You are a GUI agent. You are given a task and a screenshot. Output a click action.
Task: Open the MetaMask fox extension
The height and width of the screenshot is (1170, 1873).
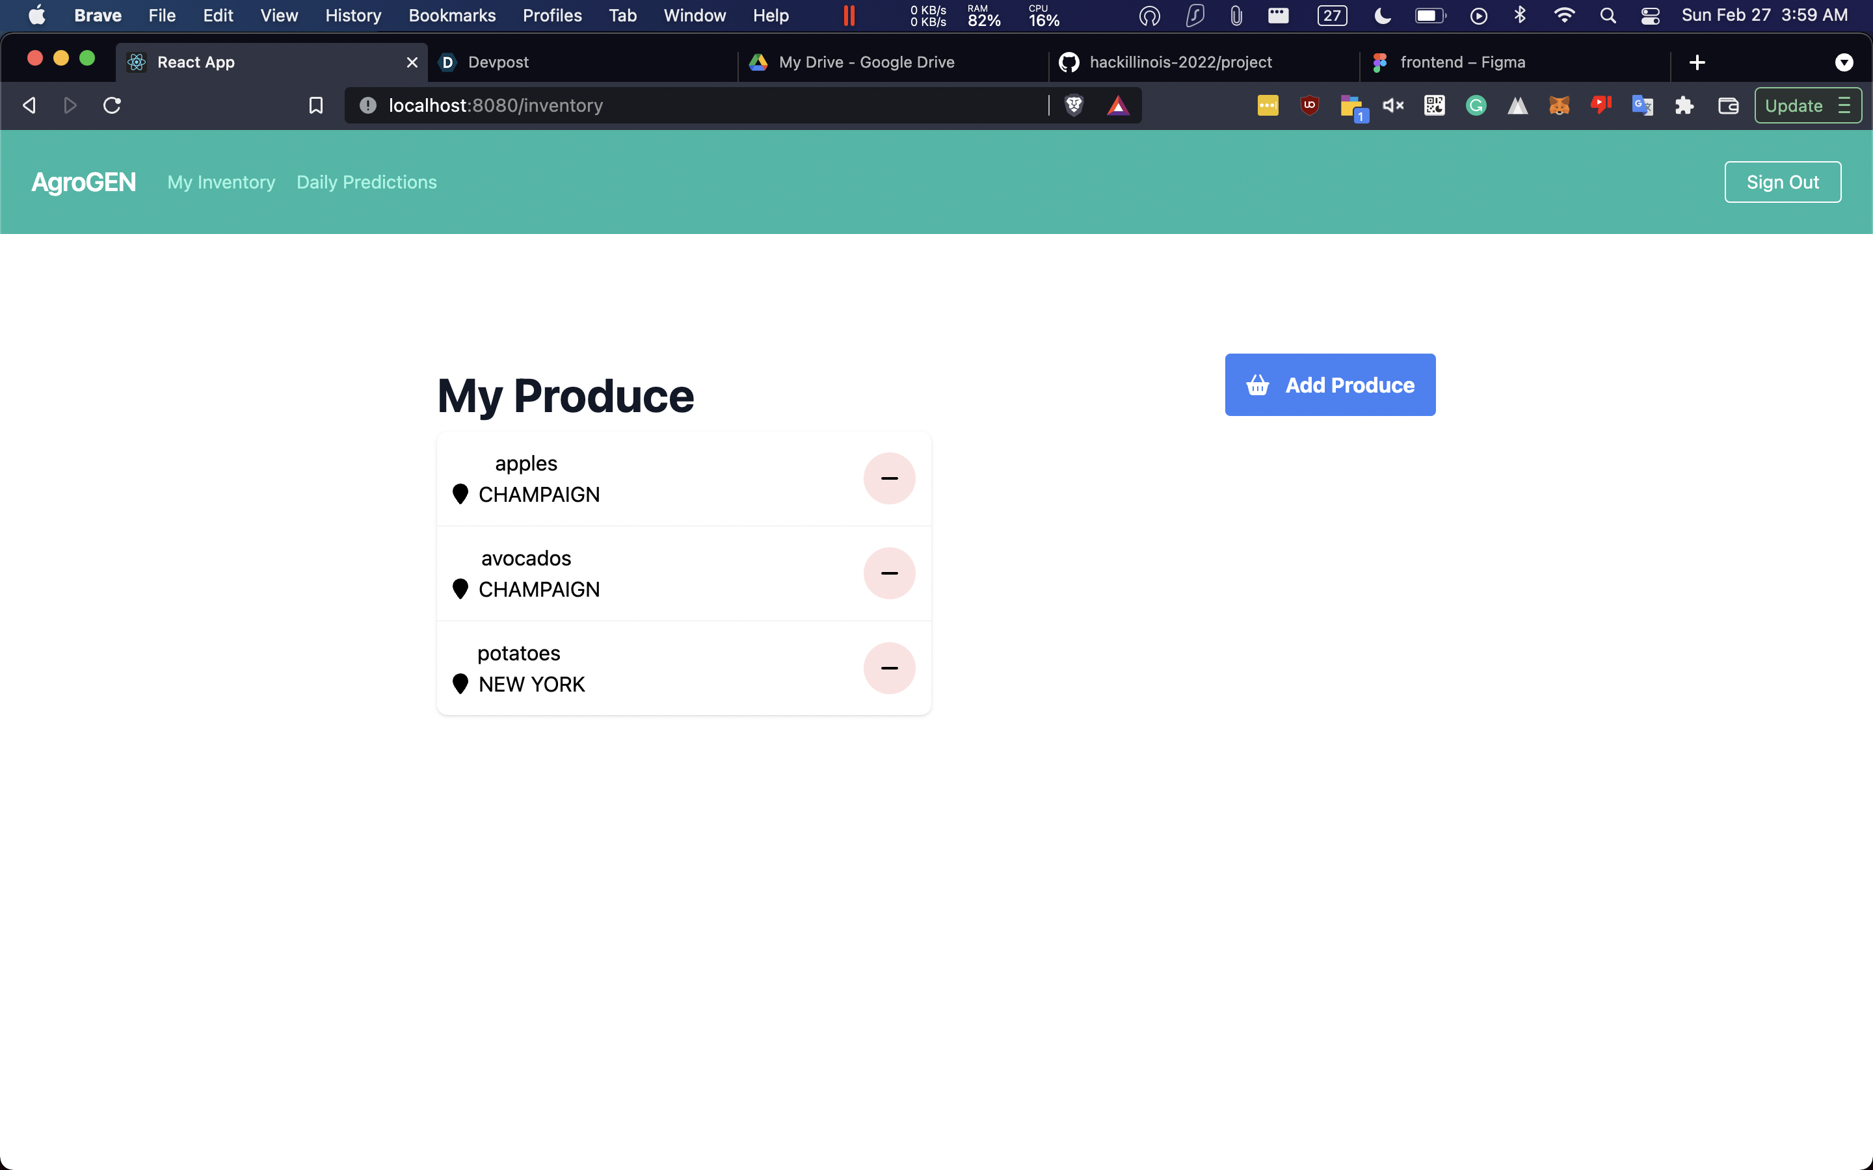coord(1559,105)
